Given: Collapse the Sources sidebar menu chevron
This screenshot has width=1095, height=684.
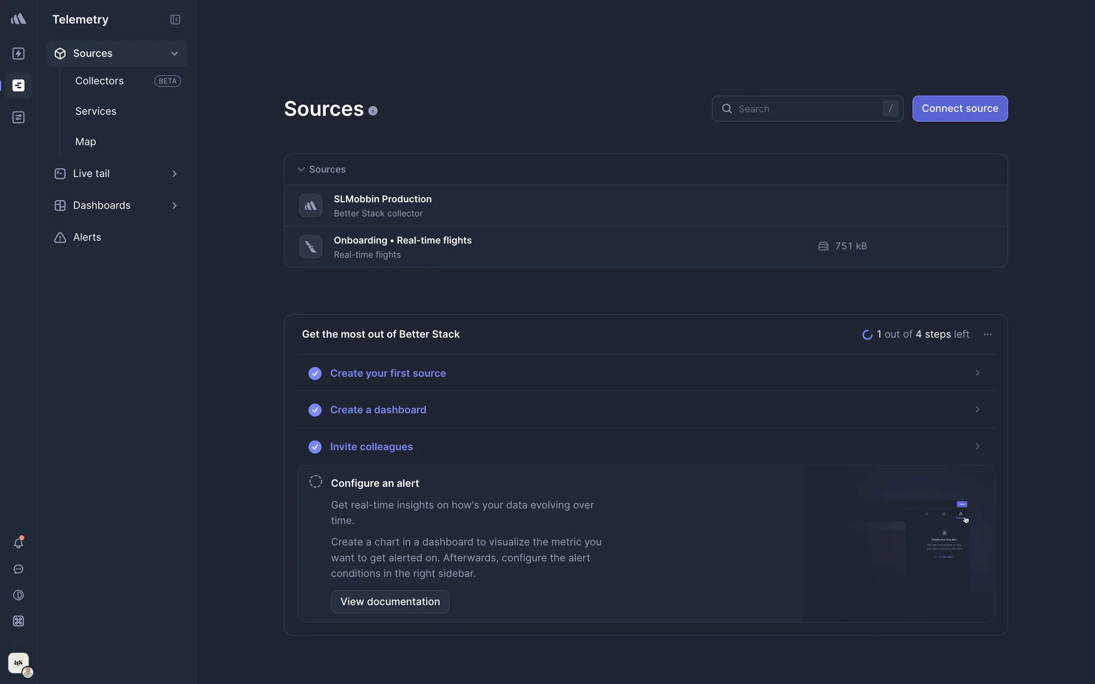Looking at the screenshot, I should (175, 54).
